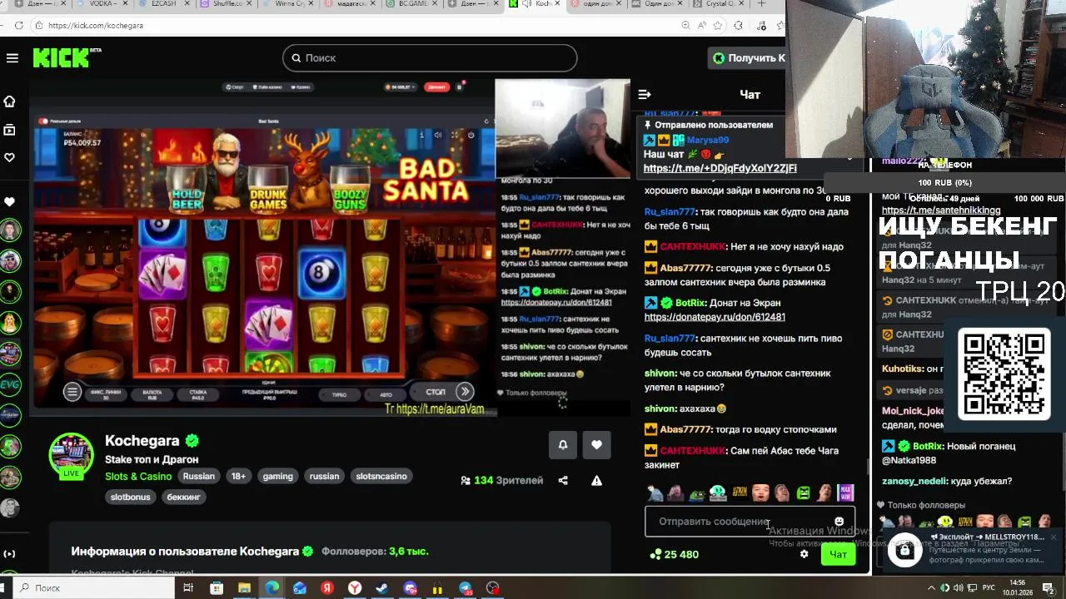Open the Following heart icon in sidebar
Screen dimensions: 1066x599
coord(10,157)
